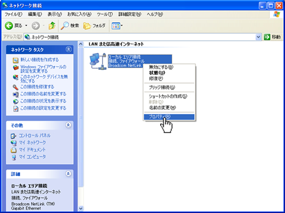Click the LAN または高速インターネット group header
This screenshot has width=285, height=213.
(x=116, y=44)
